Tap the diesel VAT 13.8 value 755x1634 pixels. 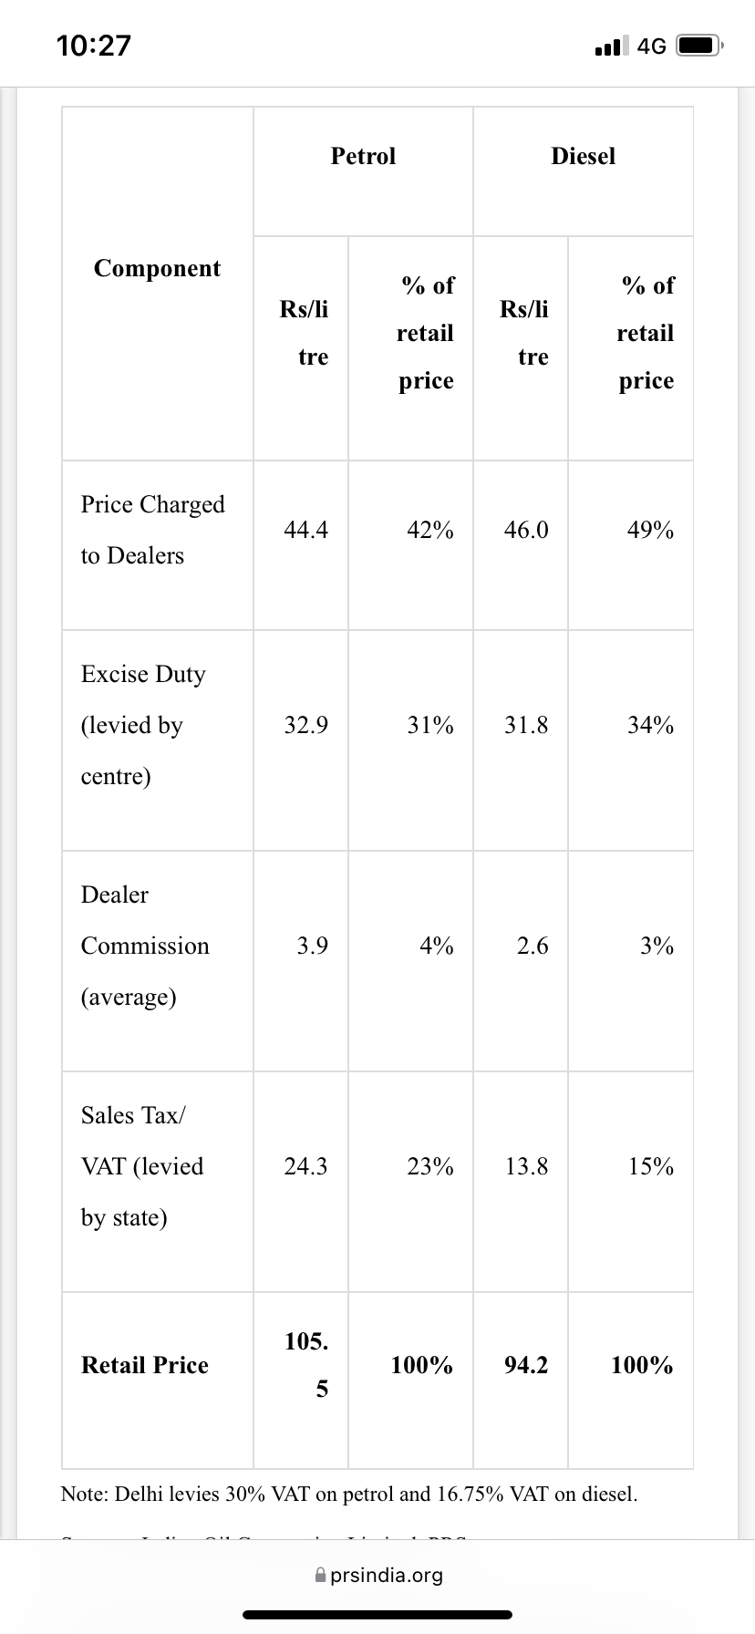tap(526, 1166)
